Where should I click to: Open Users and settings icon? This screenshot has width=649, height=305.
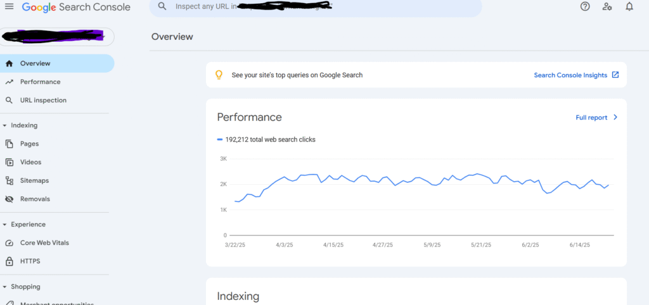(x=607, y=6)
